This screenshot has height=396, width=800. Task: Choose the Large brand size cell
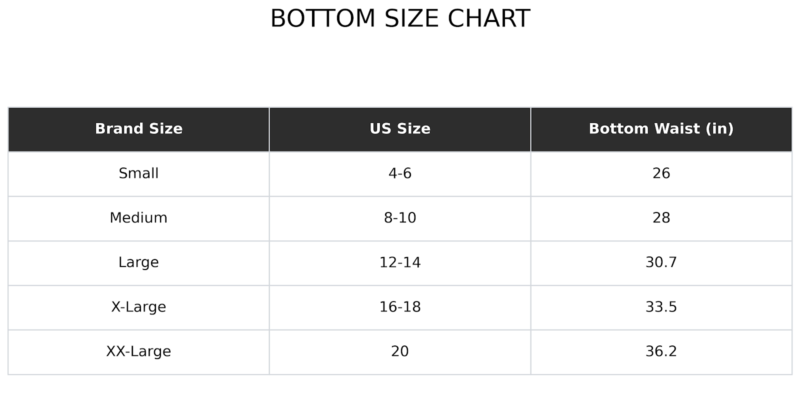(x=138, y=262)
